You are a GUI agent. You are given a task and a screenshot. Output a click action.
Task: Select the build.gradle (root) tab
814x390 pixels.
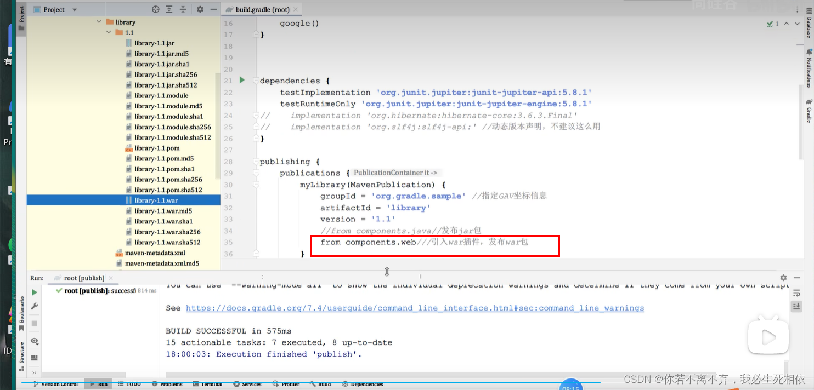click(262, 9)
